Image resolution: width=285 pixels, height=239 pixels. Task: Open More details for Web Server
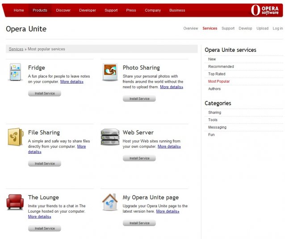click(169, 147)
